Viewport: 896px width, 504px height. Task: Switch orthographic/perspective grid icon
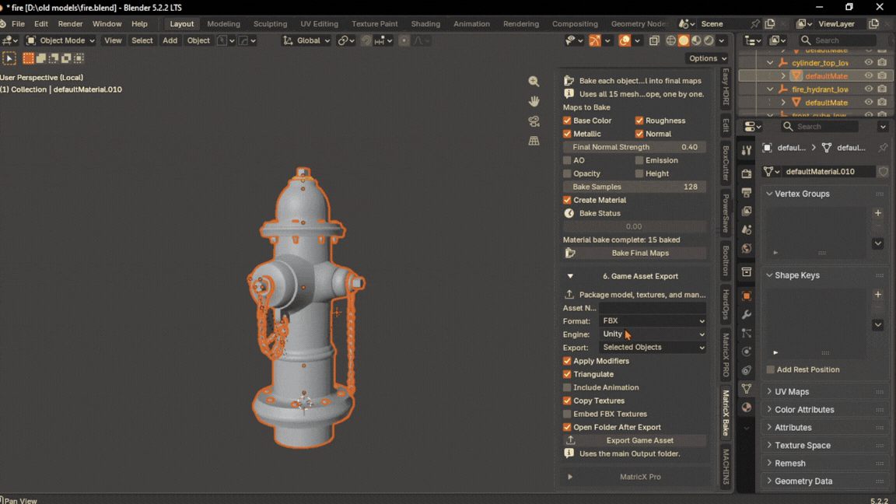(534, 141)
